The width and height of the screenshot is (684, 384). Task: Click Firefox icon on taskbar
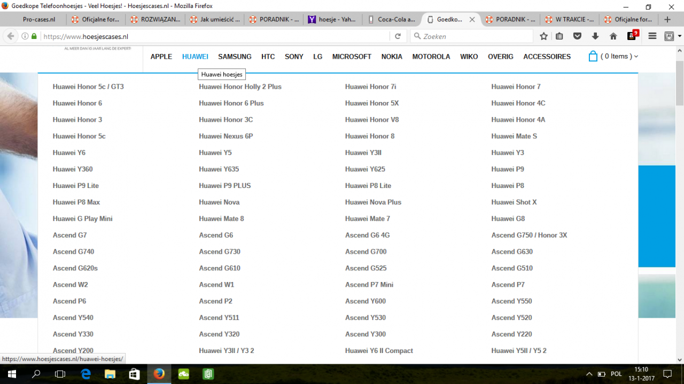tap(159, 374)
